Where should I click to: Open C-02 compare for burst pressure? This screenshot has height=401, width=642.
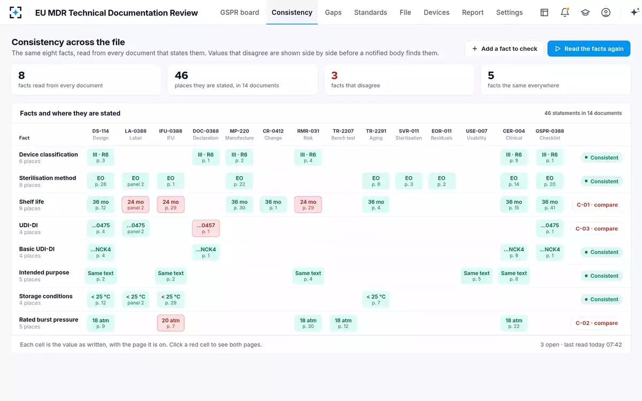coord(597,323)
